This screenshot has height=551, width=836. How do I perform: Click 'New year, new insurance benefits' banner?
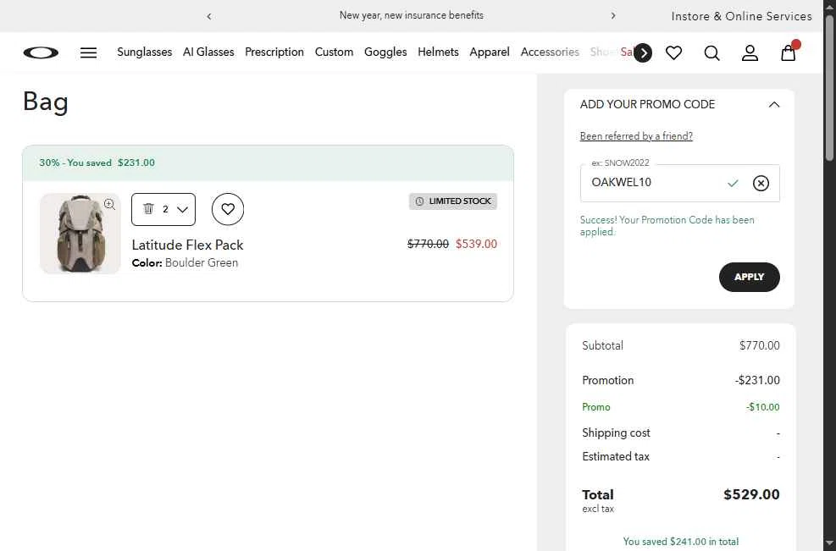412,15
